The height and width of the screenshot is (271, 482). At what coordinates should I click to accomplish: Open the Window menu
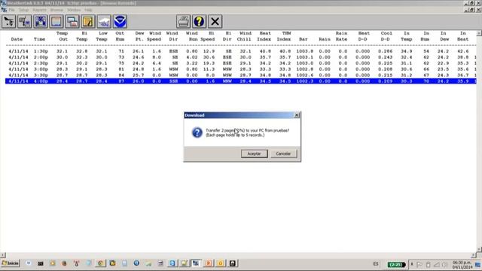[x=74, y=10]
